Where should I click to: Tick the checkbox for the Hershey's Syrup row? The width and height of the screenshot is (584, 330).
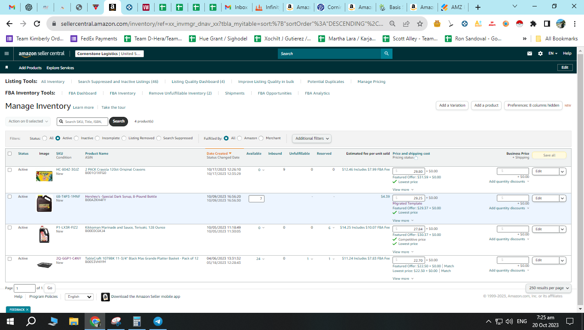[9, 196]
